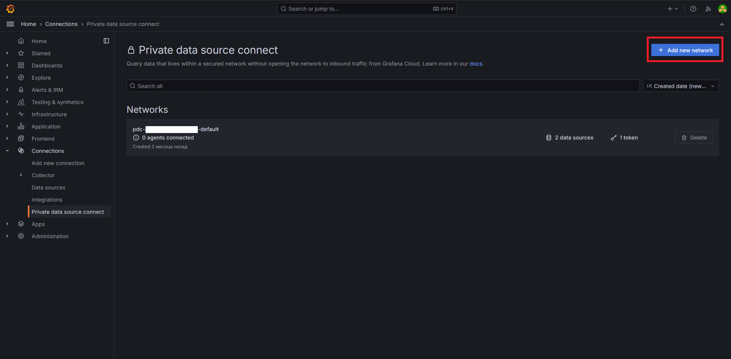Open the pdc default network name
Screen dimensions: 731x359
tap(176, 129)
